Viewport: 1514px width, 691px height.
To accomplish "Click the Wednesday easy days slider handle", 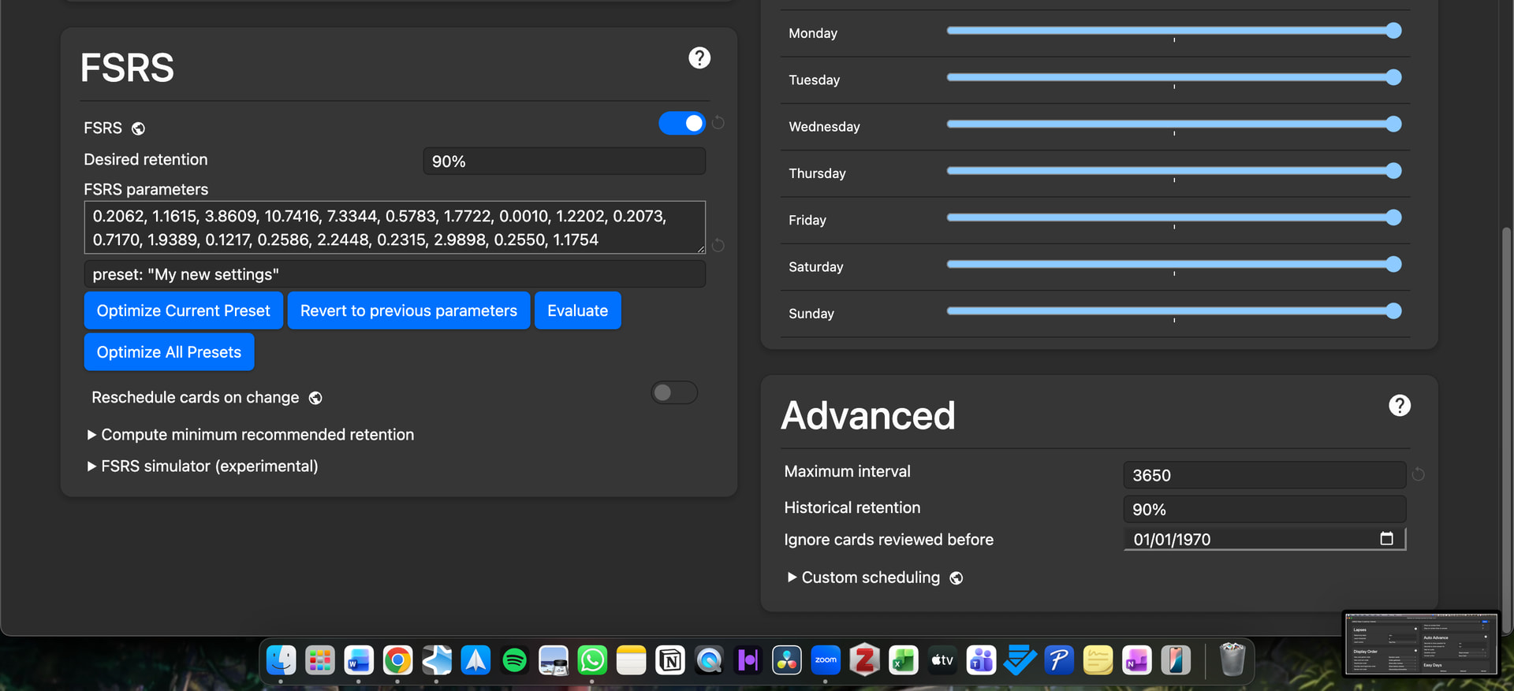I will pyautogui.click(x=1393, y=124).
